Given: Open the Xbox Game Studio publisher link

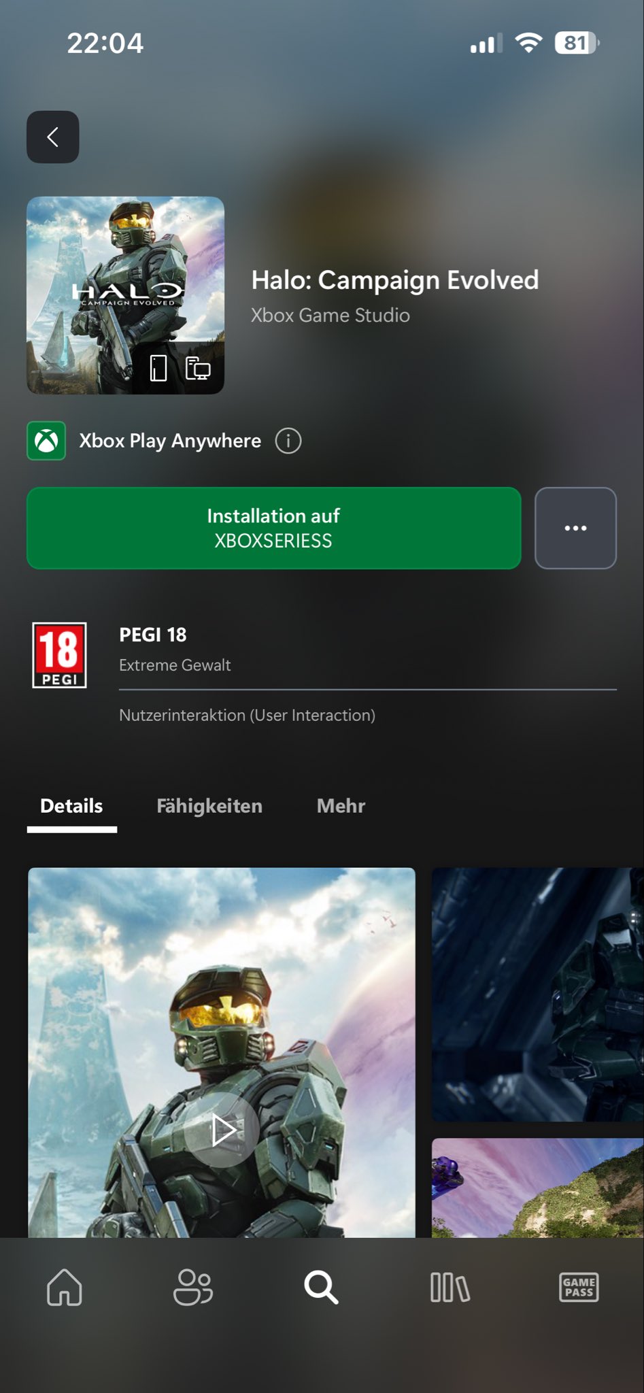Looking at the screenshot, I should (x=331, y=316).
